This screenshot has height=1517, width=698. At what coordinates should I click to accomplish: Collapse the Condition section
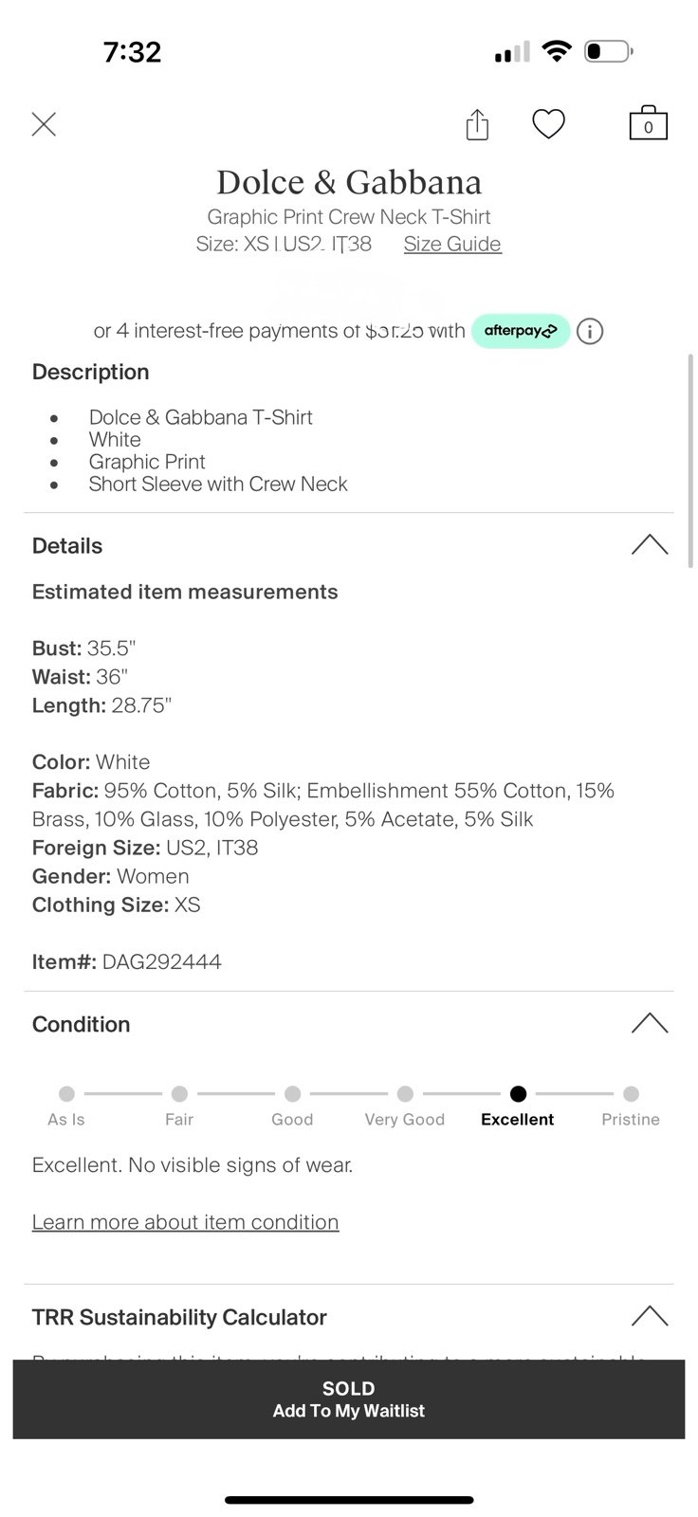[650, 1023]
